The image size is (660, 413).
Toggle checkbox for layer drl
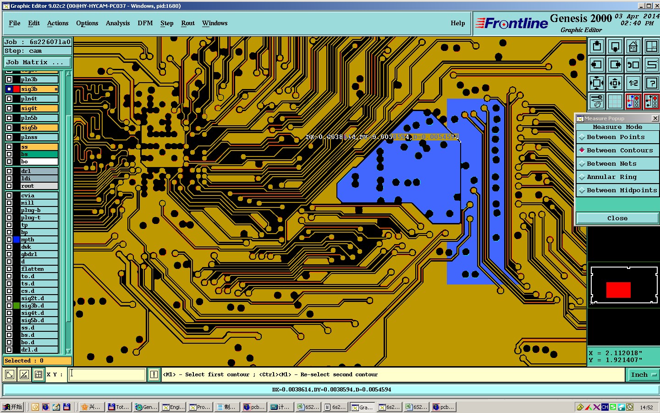point(9,171)
